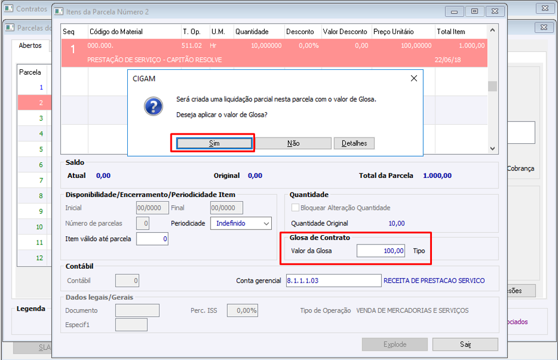Click the Valor da Glosa field
Viewport: 558px width, 360px height.
(381, 251)
